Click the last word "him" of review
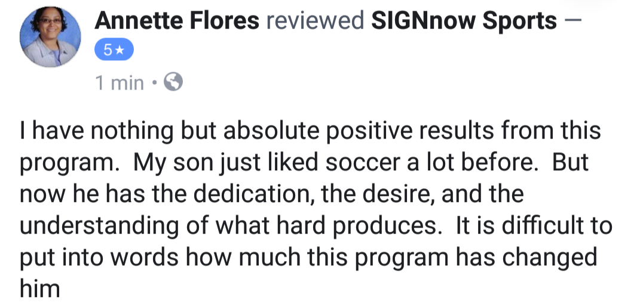The width and height of the screenshot is (643, 306). [x=40, y=289]
